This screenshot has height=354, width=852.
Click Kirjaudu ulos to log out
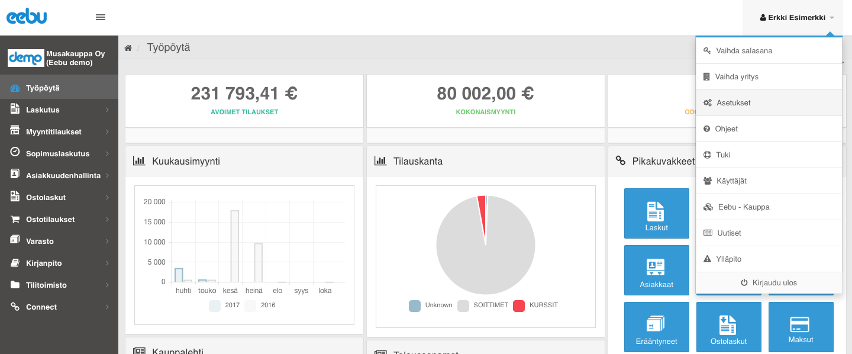coord(769,283)
